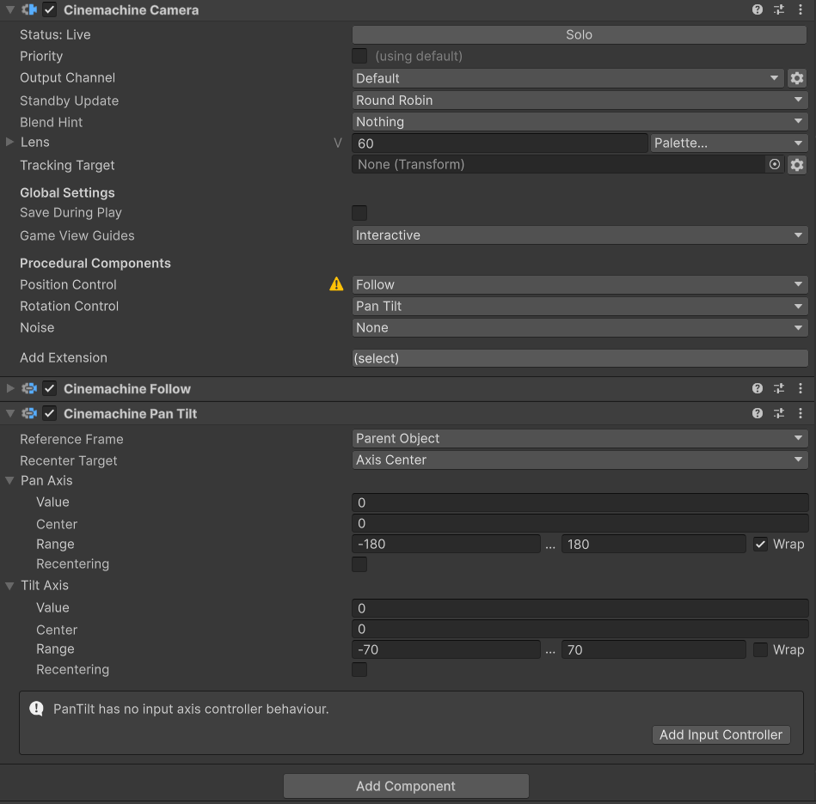816x804 pixels.
Task: Open presets for Cinemachine Camera component
Action: click(x=778, y=9)
